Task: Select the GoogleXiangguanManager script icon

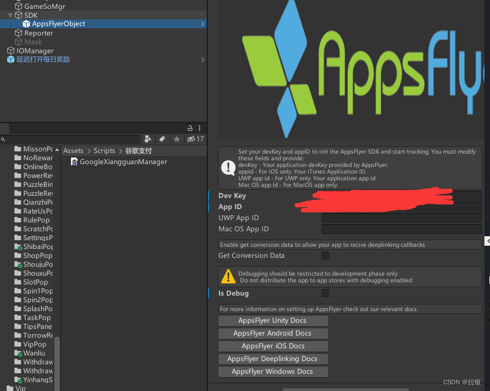Action: pos(75,162)
